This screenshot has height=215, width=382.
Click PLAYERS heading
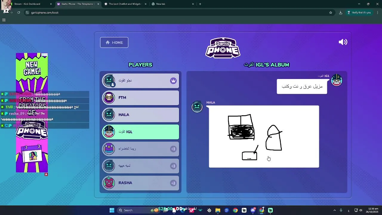pyautogui.click(x=140, y=65)
